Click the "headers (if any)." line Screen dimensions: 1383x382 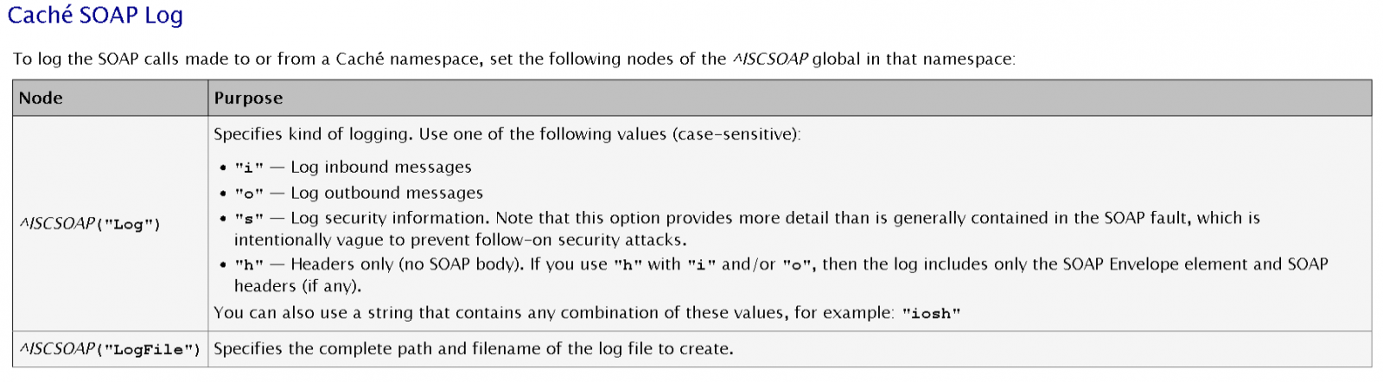pyautogui.click(x=297, y=286)
